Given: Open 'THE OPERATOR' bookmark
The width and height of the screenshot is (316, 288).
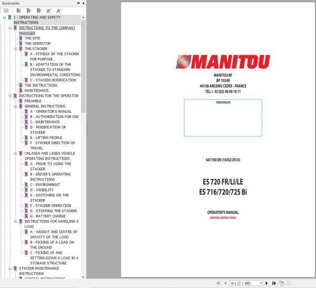Looking at the screenshot, I should (38, 44).
